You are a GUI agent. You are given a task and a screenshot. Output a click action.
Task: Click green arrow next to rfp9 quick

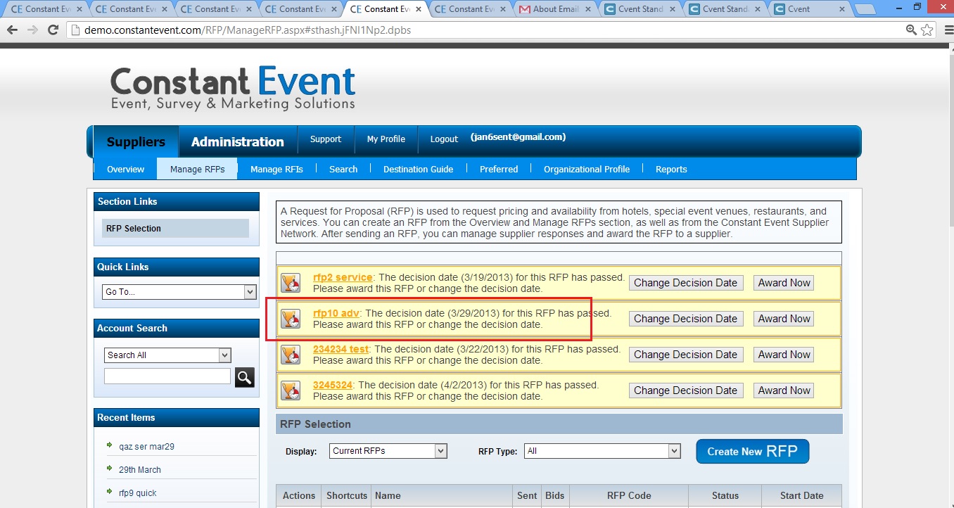pos(110,492)
